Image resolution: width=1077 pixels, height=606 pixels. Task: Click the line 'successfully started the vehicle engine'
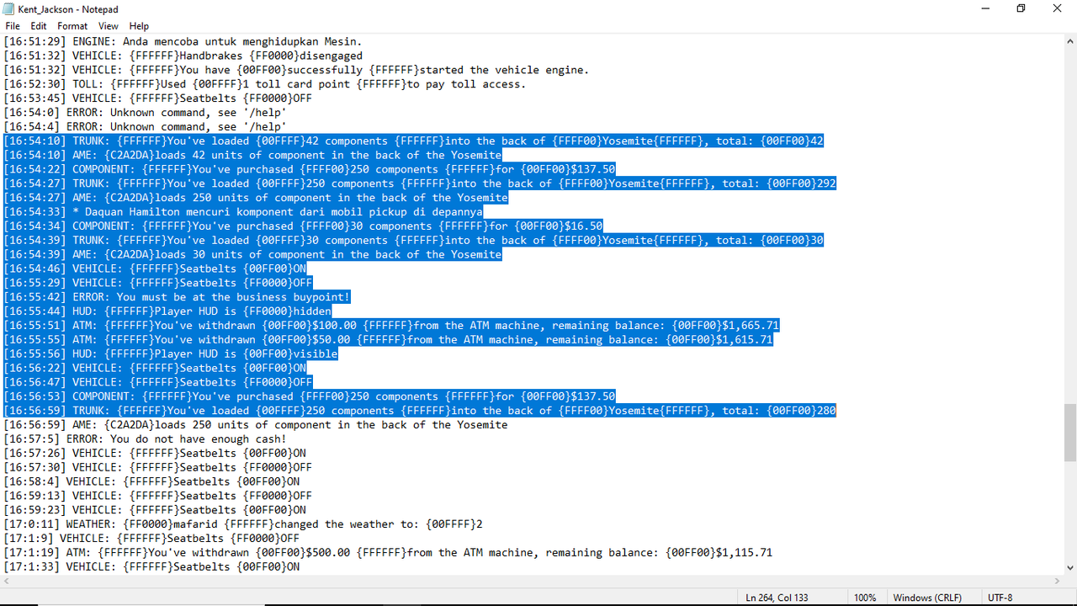296,70
